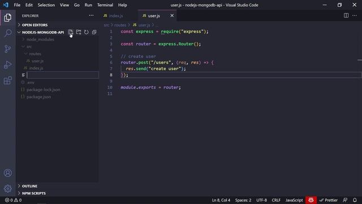Open the Edit menu
The image size is (362, 204).
(x=29, y=5)
